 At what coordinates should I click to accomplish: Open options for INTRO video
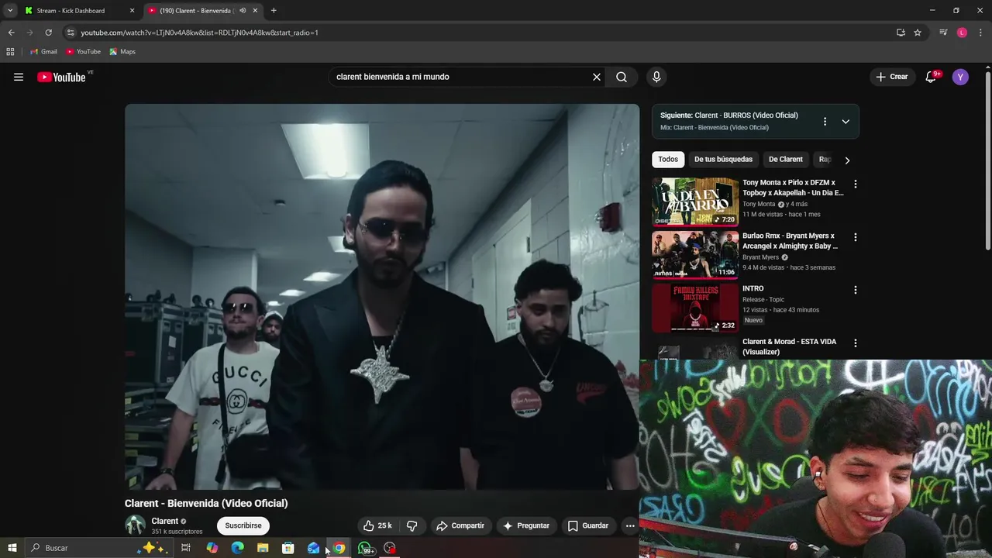pos(856,290)
